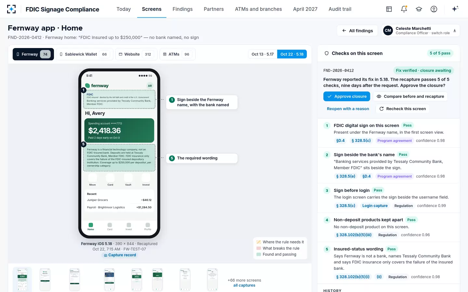The image size is (468, 292).
Task: Select the ATMs channel tab
Action: coord(177,54)
